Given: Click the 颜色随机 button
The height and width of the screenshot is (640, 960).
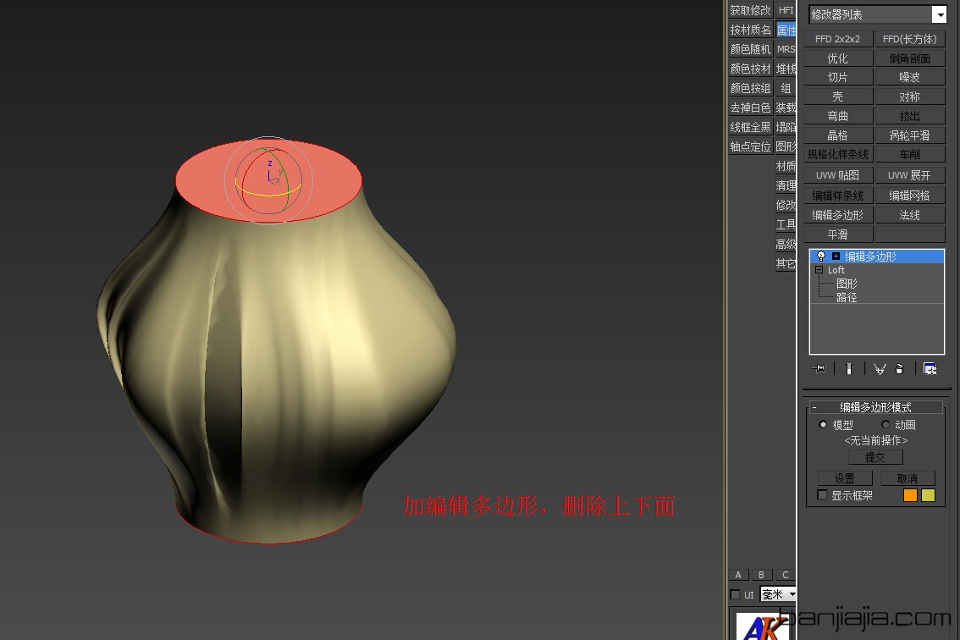Looking at the screenshot, I should [751, 49].
